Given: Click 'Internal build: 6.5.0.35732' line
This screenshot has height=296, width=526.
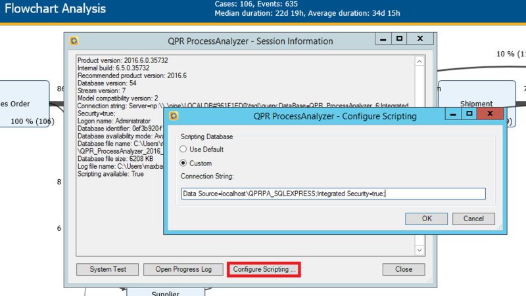Looking at the screenshot, I should click(x=113, y=68).
